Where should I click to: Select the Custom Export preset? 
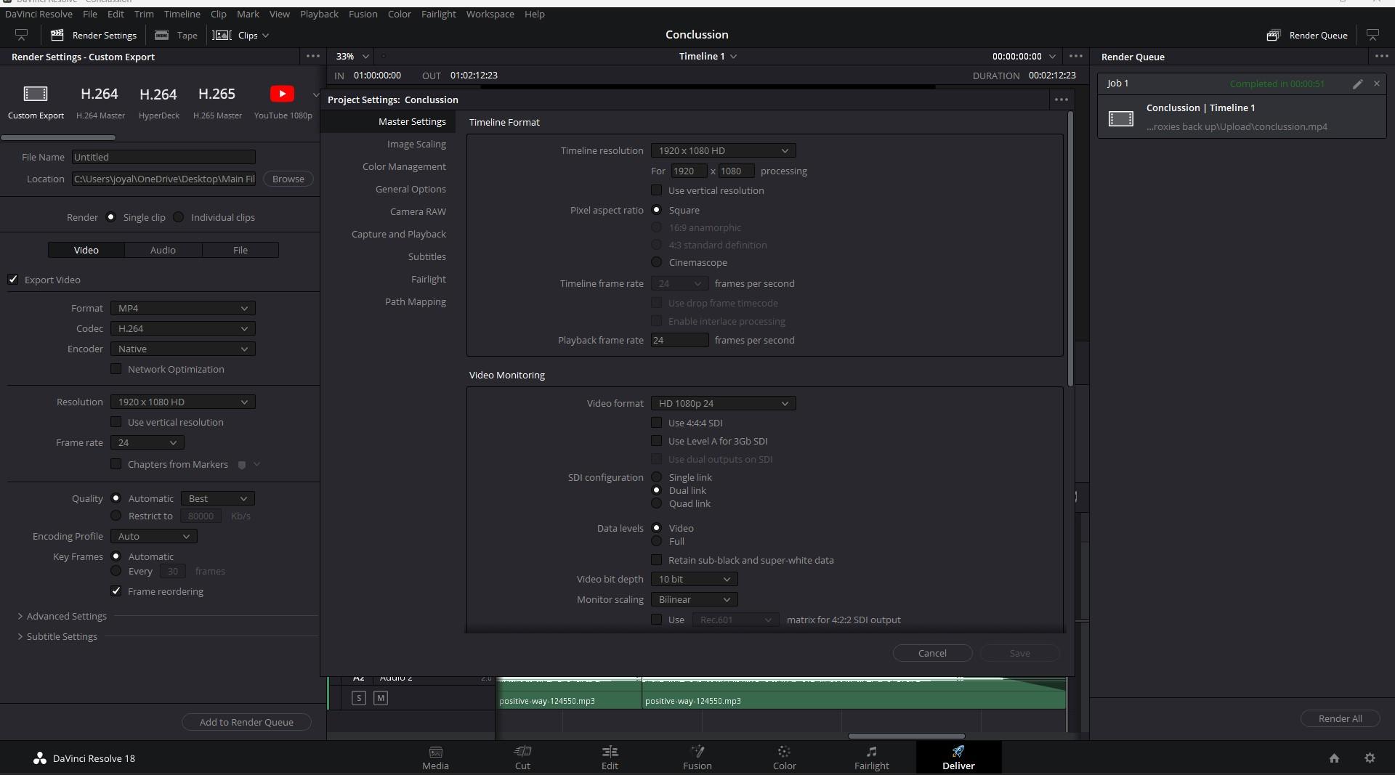point(36,102)
